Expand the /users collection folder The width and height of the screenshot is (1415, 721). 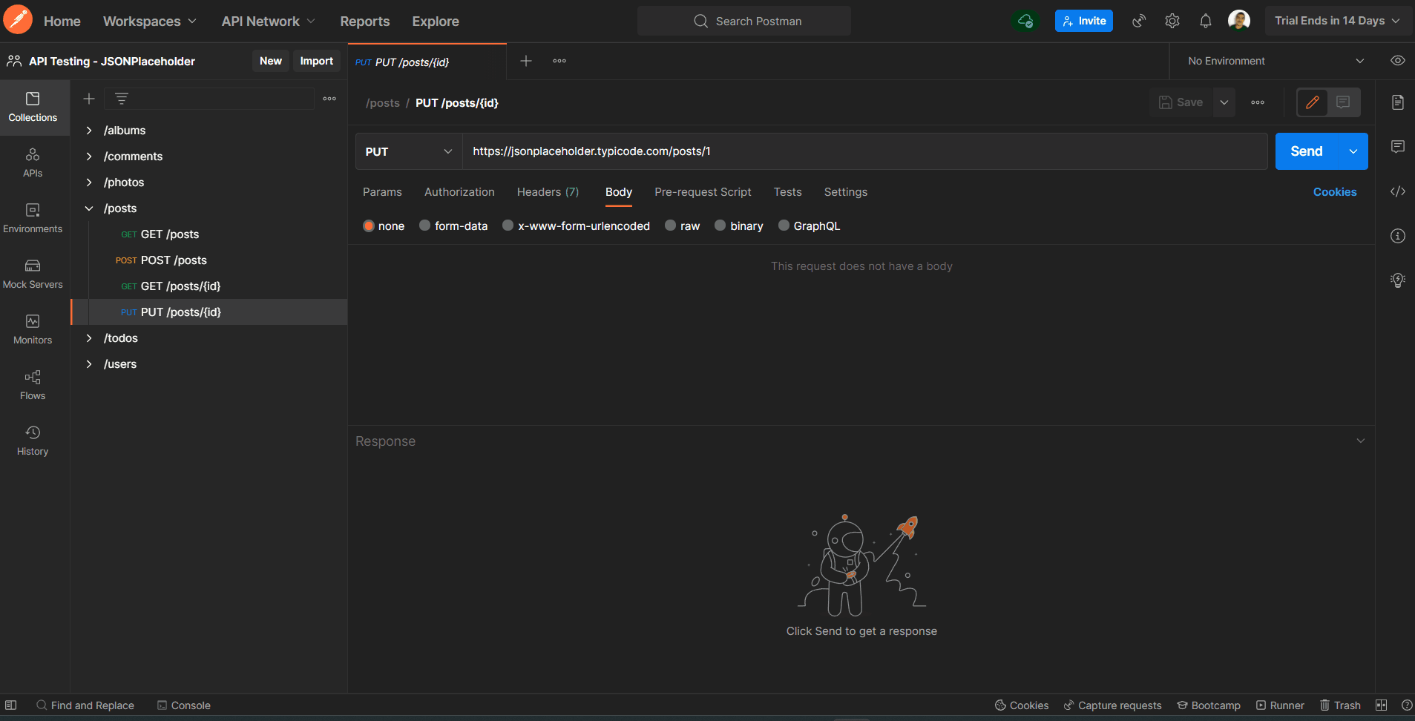pyautogui.click(x=89, y=364)
